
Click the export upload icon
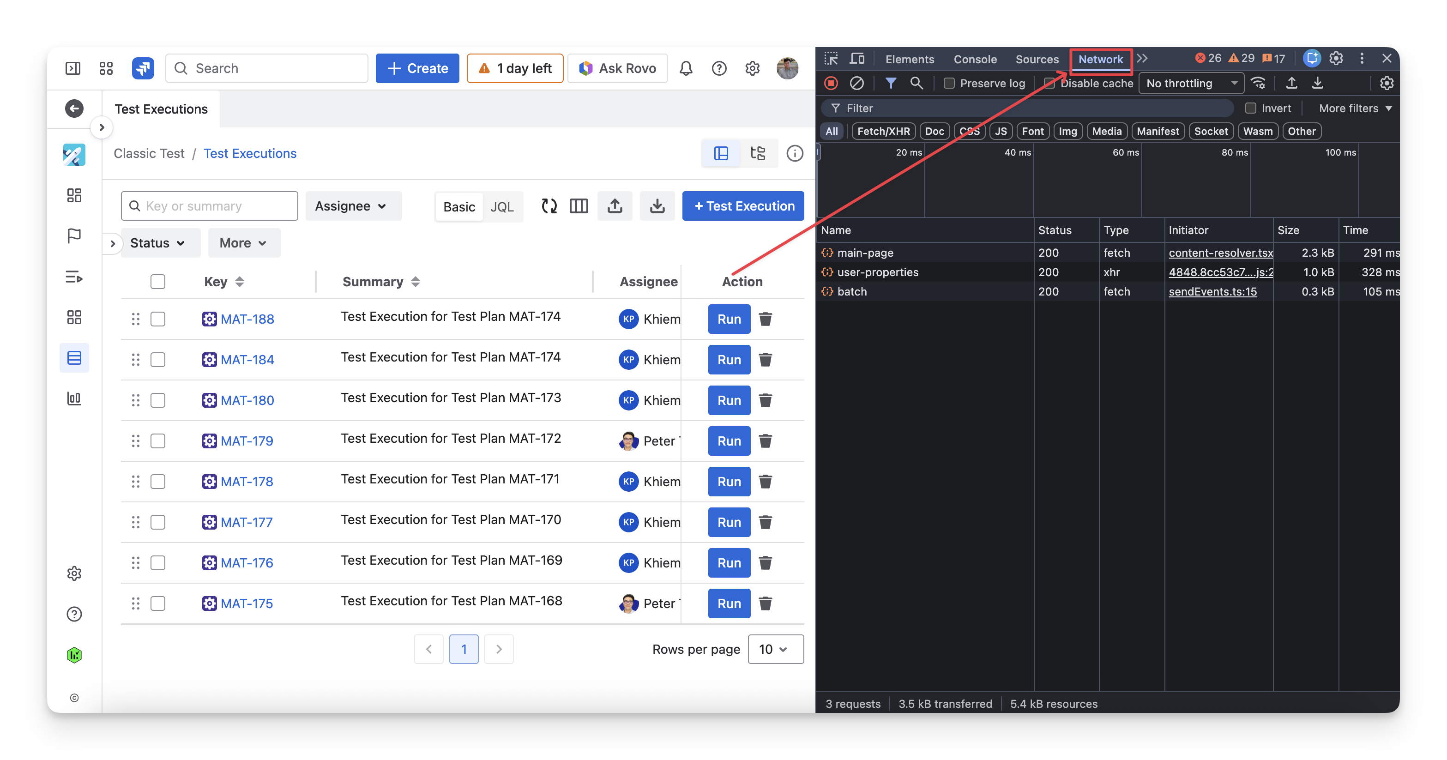pyautogui.click(x=615, y=206)
